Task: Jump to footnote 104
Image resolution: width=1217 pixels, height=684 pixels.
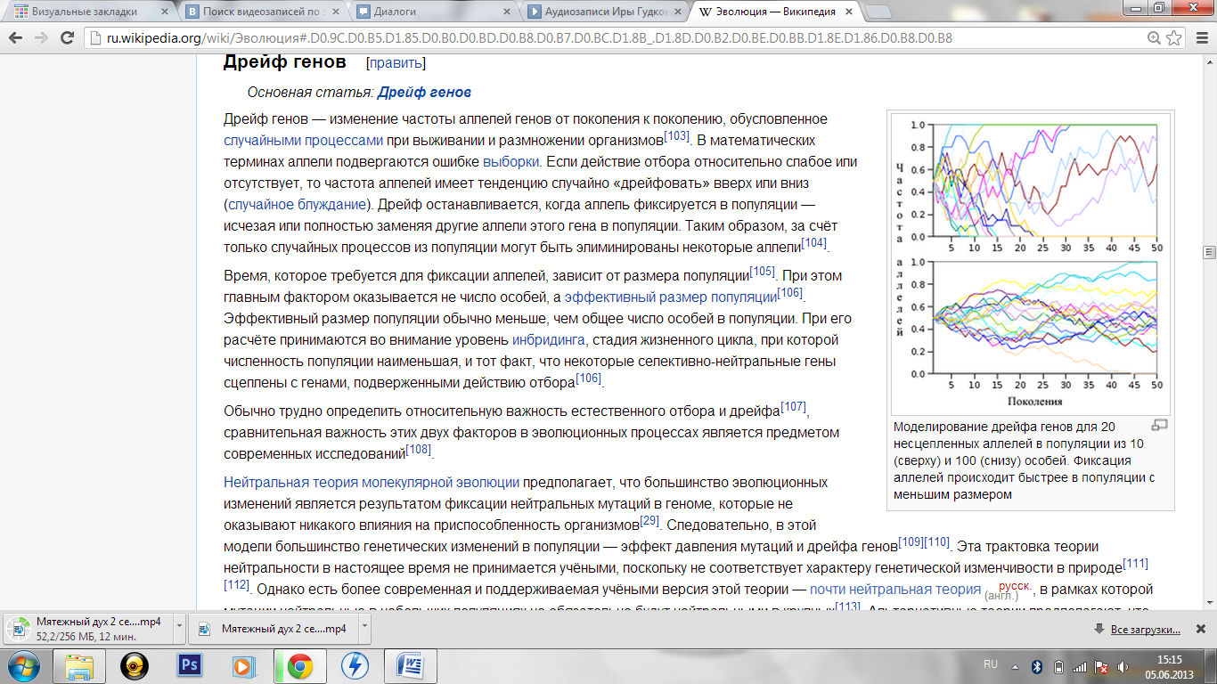Action: (814, 243)
